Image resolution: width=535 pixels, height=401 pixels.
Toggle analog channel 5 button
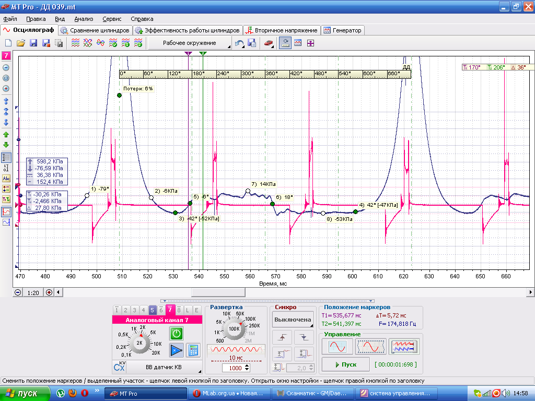point(152,310)
